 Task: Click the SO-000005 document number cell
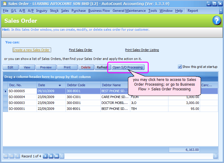pyautogui.click(x=22, y=91)
